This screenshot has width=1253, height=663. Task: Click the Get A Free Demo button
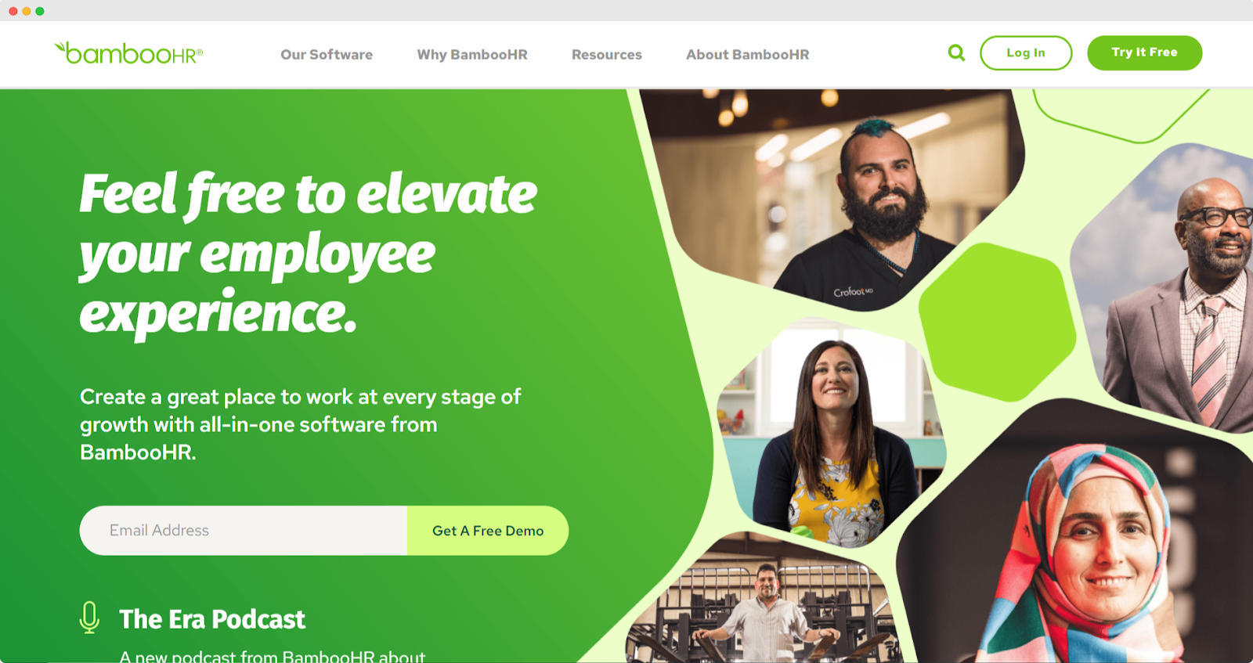pyautogui.click(x=488, y=531)
